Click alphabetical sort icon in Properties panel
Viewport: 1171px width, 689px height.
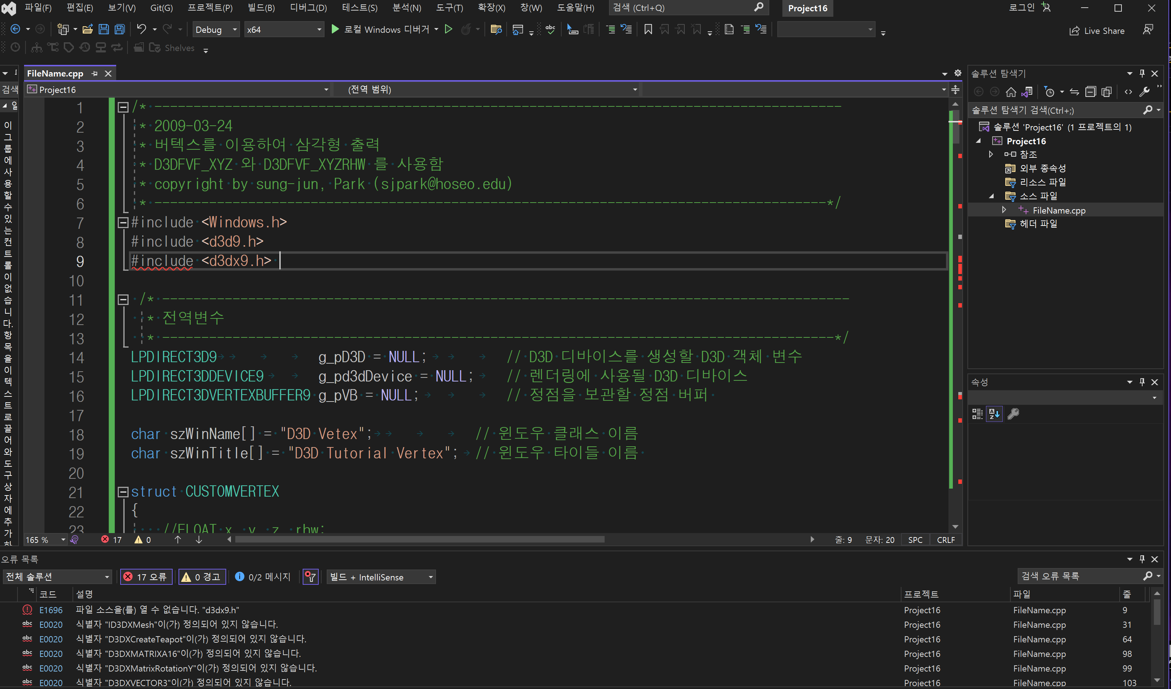click(x=994, y=414)
